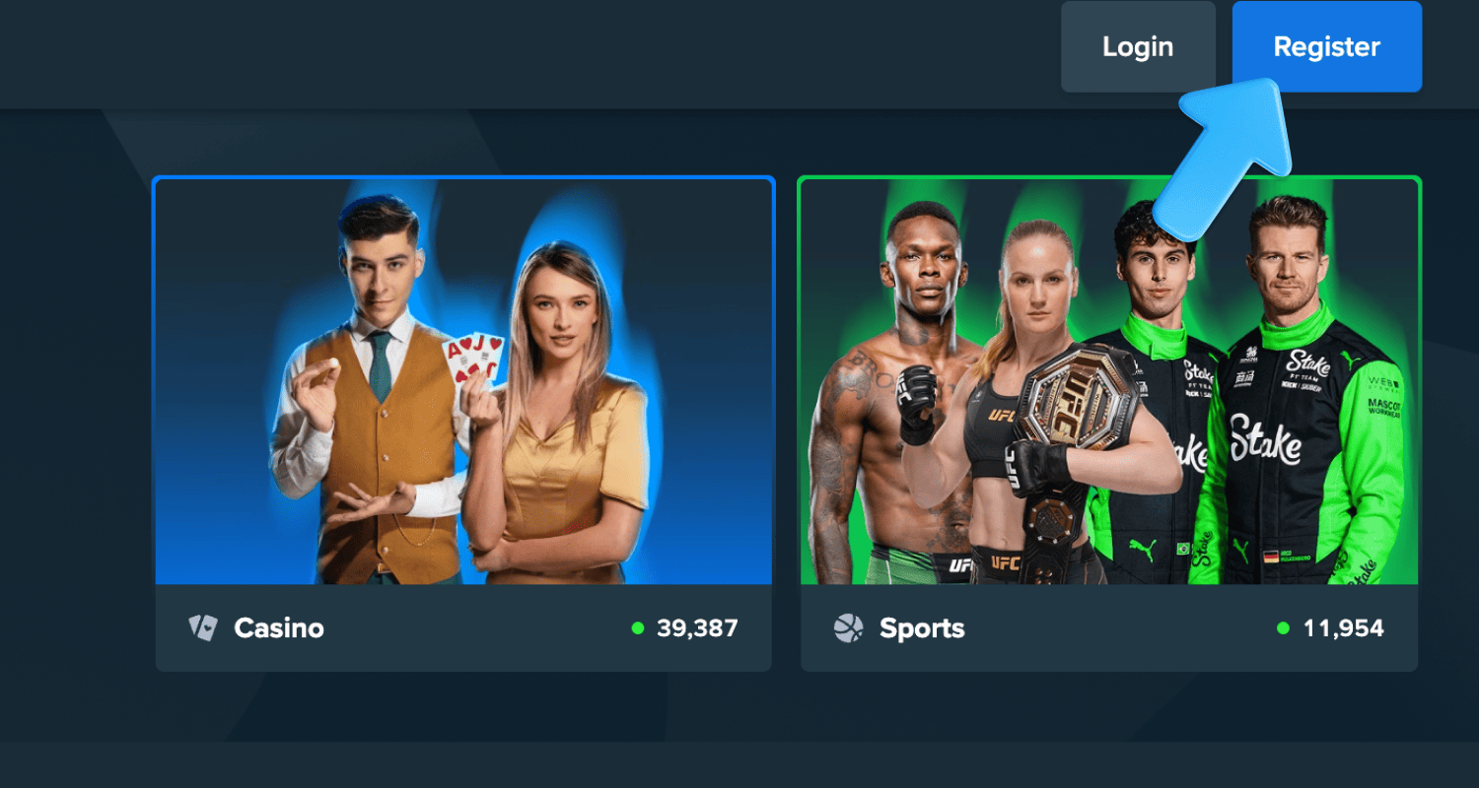Select the Sports label text
Viewport: 1479px width, 788px height.
[x=922, y=628]
